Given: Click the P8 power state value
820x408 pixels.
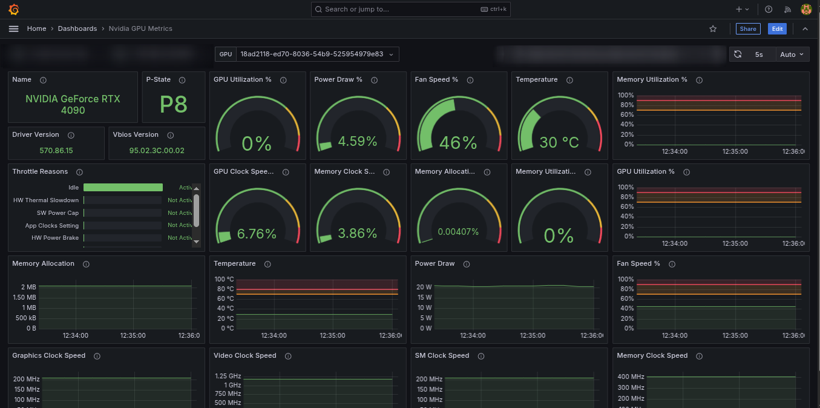Looking at the screenshot, I should [x=174, y=105].
